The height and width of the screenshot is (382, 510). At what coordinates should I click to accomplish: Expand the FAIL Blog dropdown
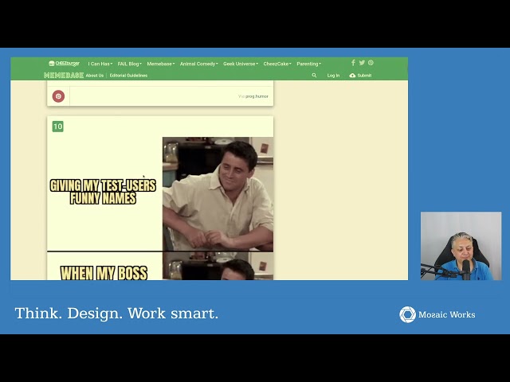[129, 64]
